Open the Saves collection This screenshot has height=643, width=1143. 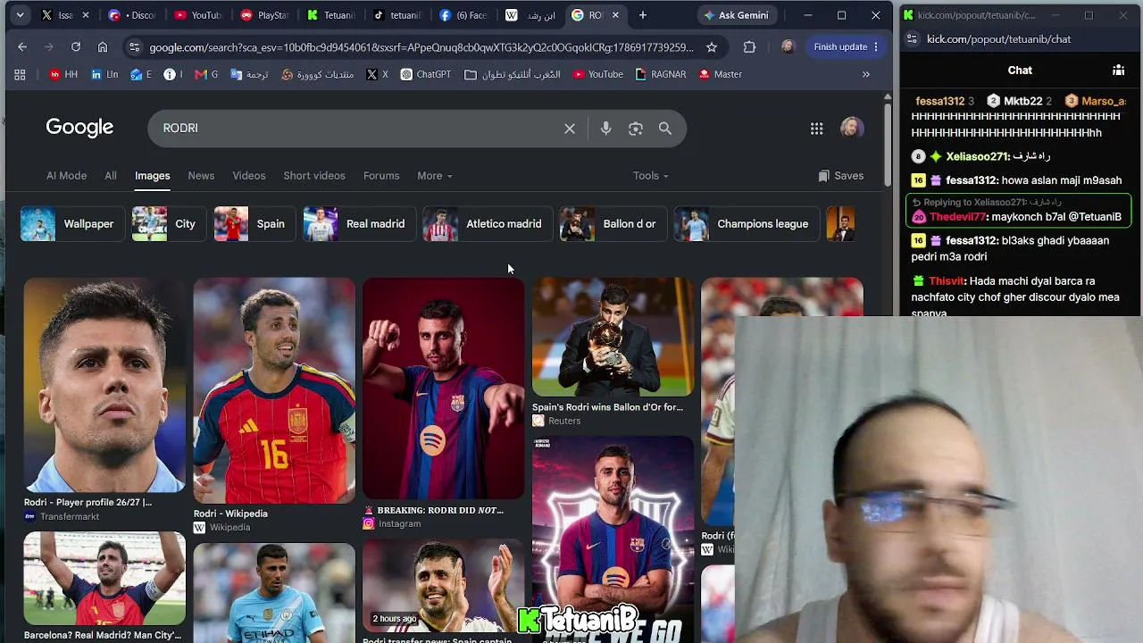click(841, 176)
